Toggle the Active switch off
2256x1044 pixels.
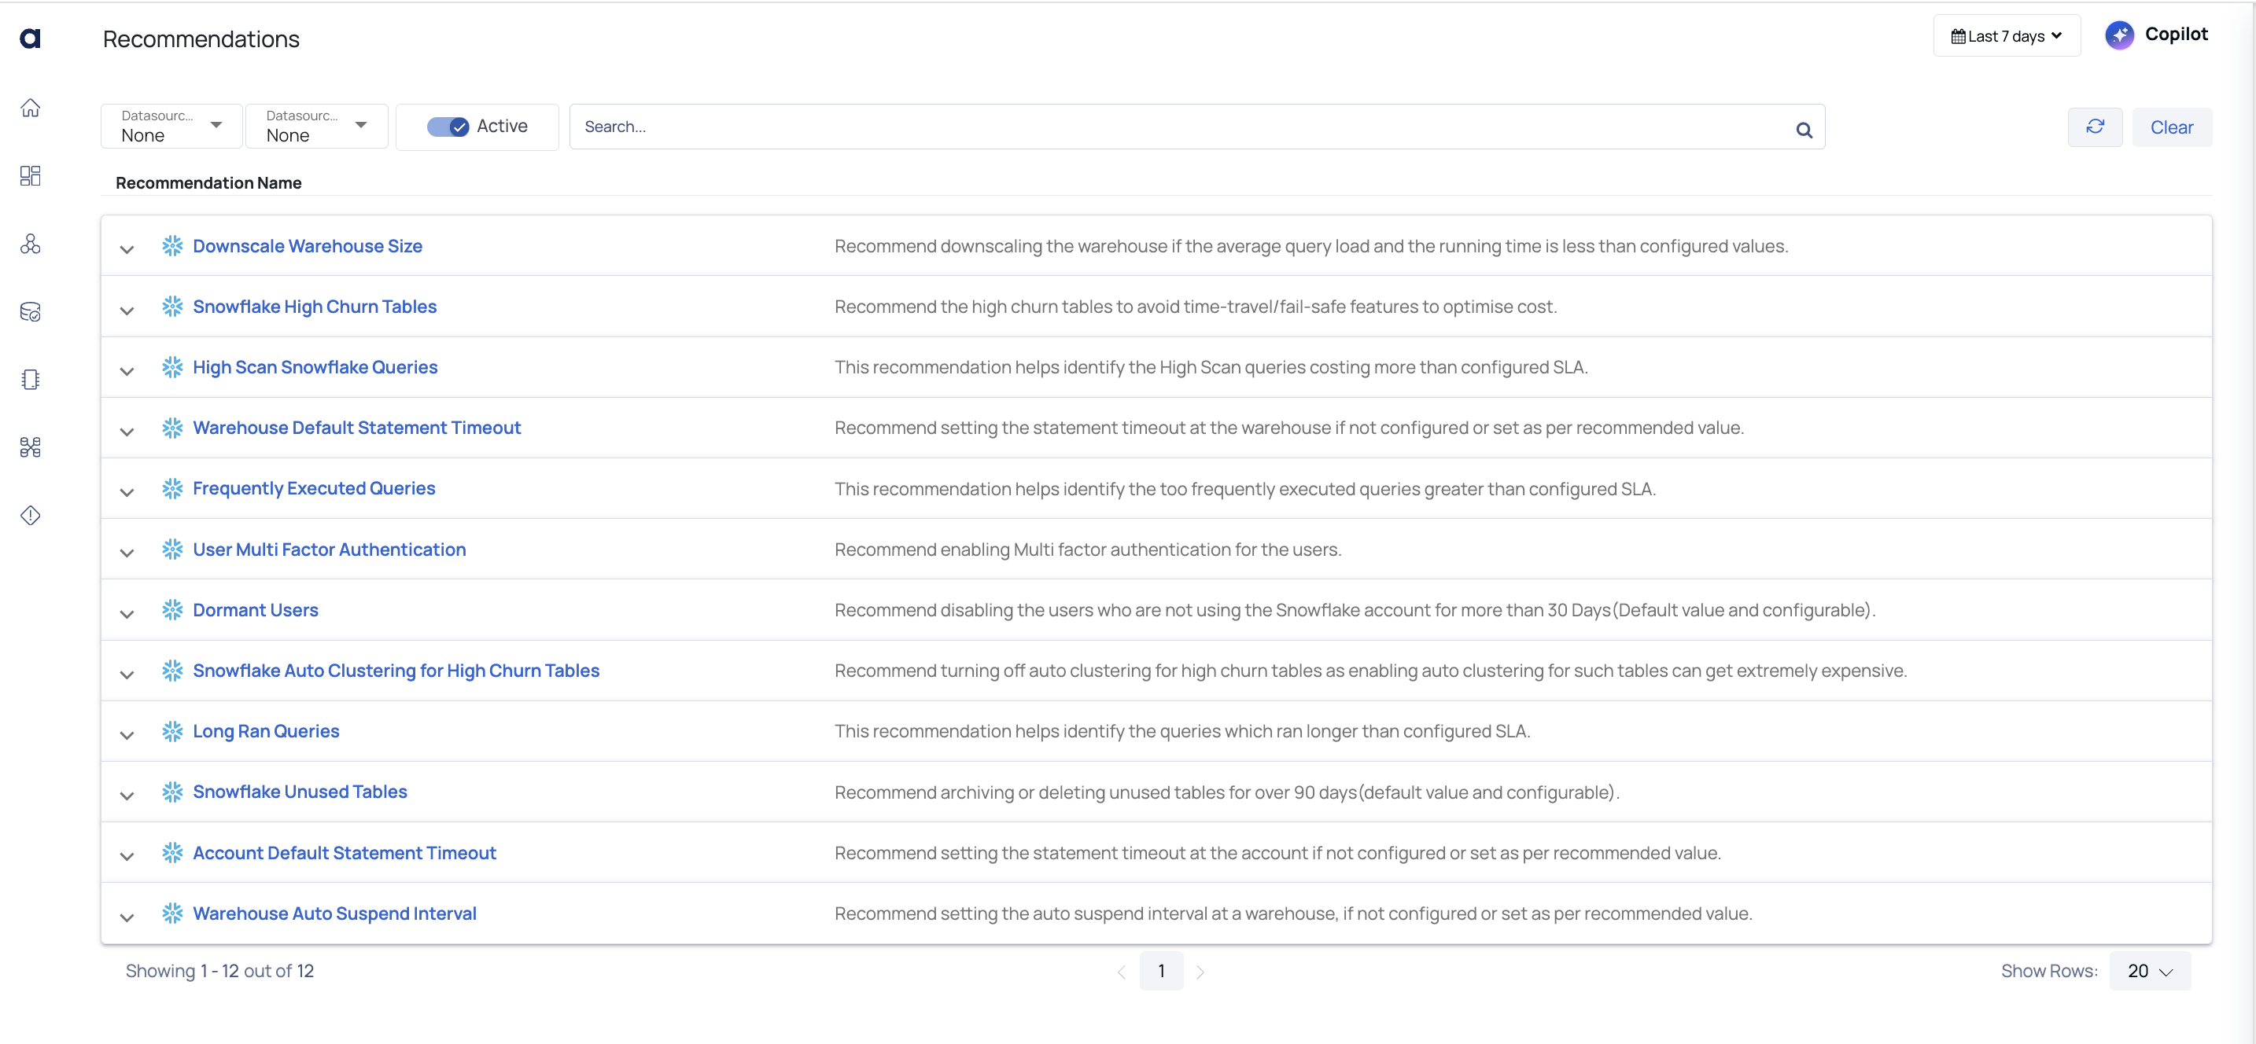pyautogui.click(x=448, y=127)
